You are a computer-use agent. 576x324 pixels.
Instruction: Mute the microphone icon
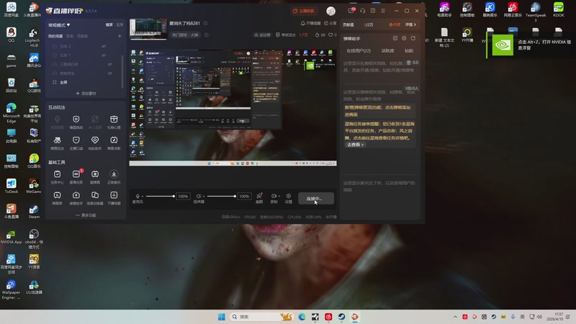tap(138, 196)
